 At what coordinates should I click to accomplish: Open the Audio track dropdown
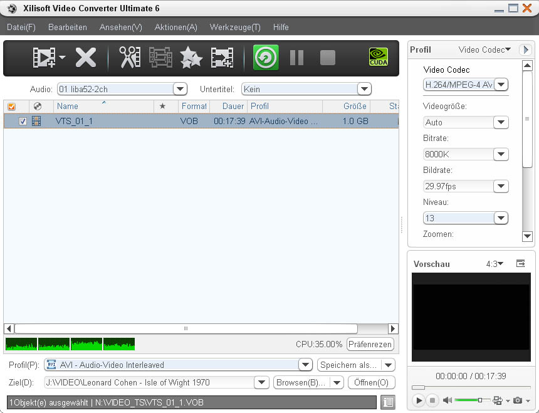(x=180, y=89)
